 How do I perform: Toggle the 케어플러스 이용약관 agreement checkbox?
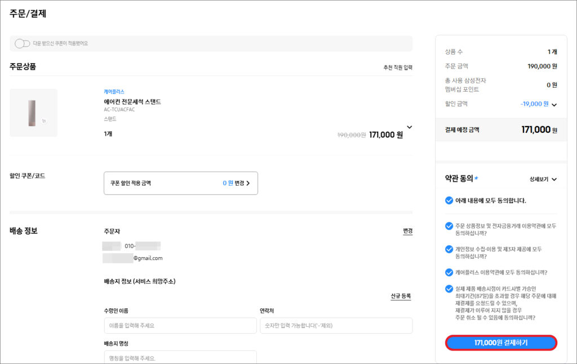click(x=449, y=272)
